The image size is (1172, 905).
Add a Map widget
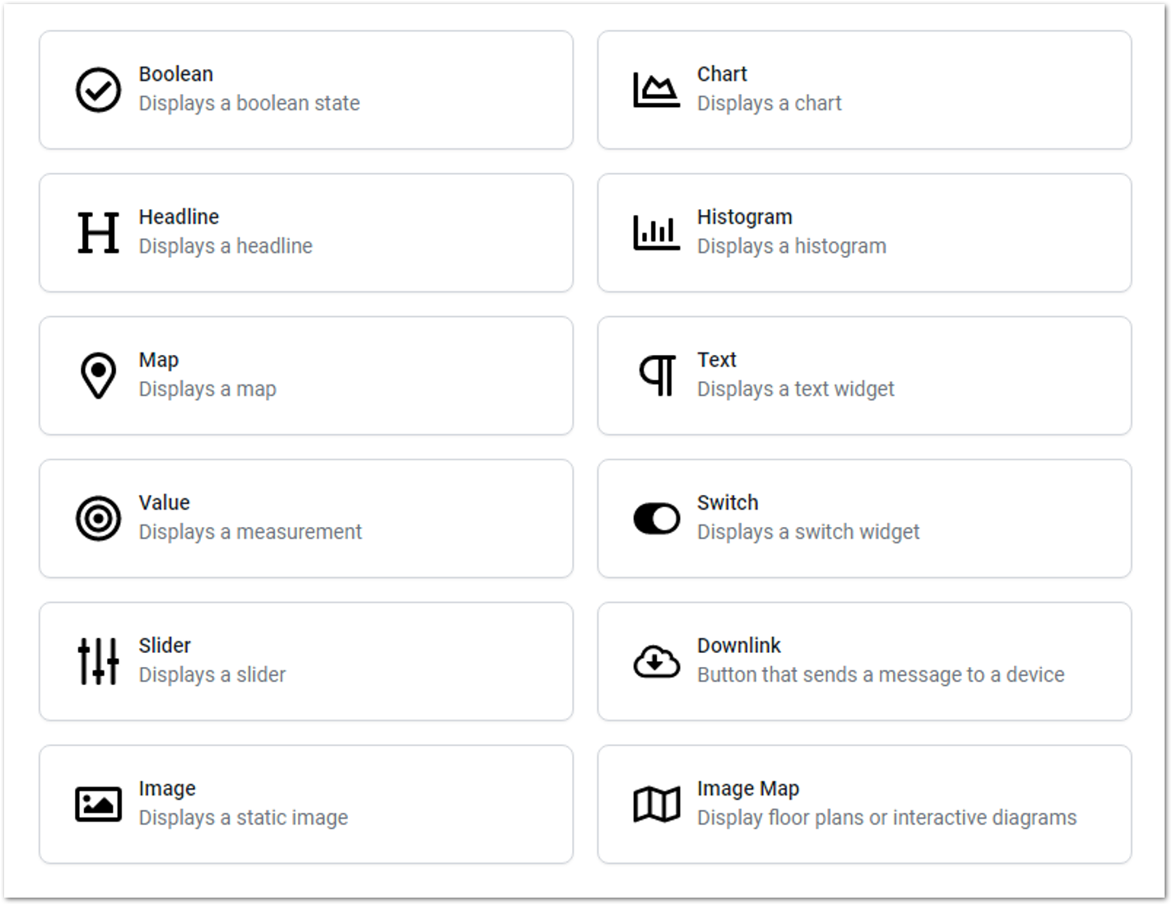pos(305,375)
